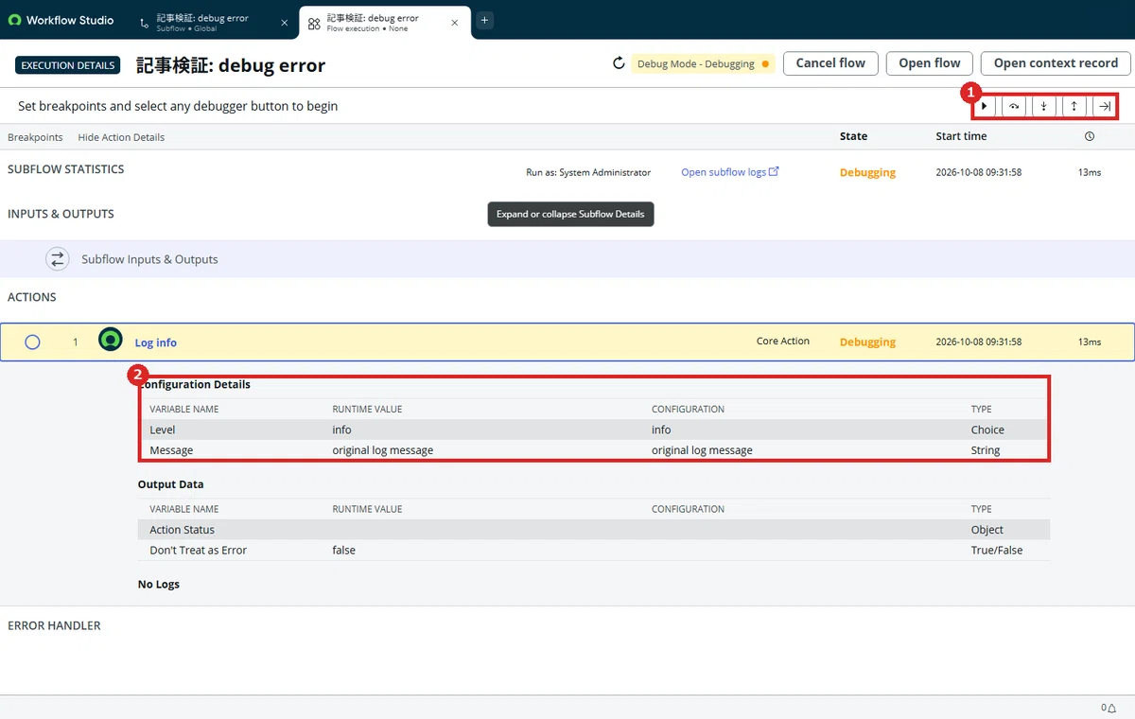Click the Step Out up-arrow button
The height and width of the screenshot is (719, 1135).
(x=1074, y=107)
